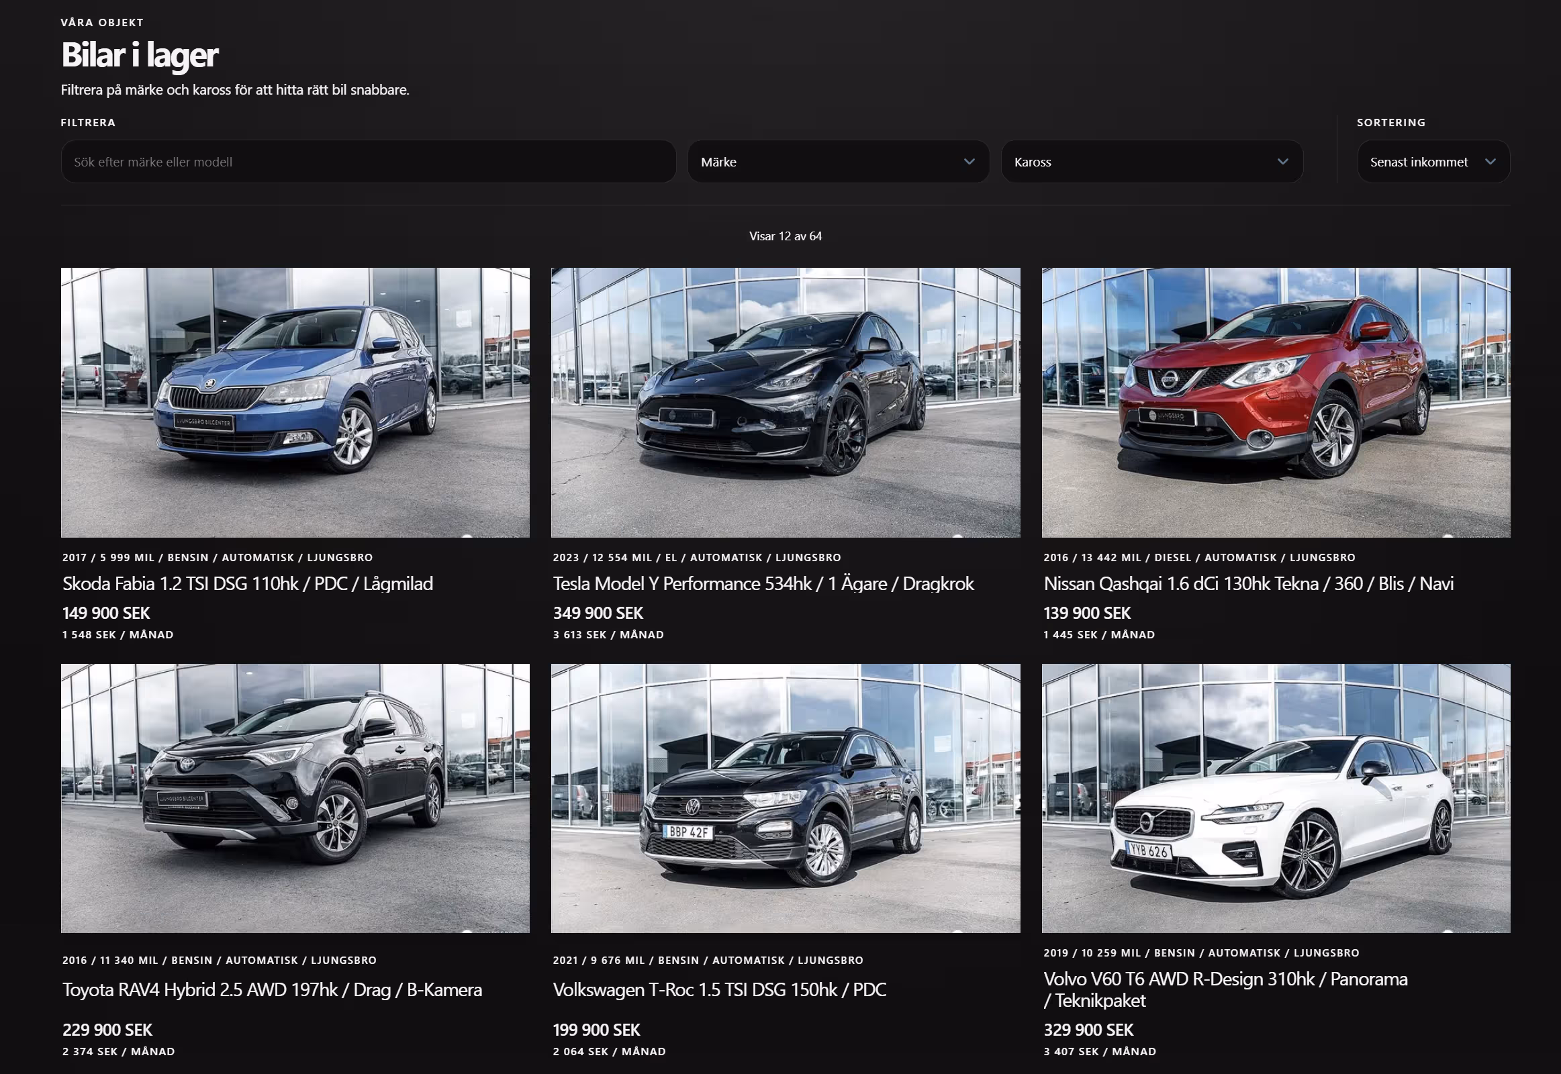Click Volvo V60 T6 AWD R-Design title
1561x1074 pixels.
pos(1225,980)
